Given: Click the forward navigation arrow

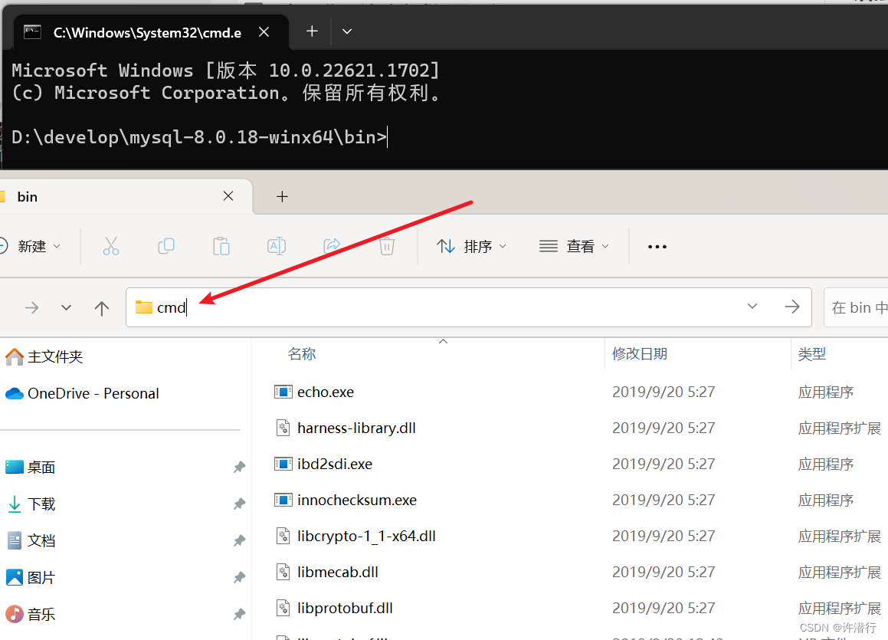Looking at the screenshot, I should [31, 307].
